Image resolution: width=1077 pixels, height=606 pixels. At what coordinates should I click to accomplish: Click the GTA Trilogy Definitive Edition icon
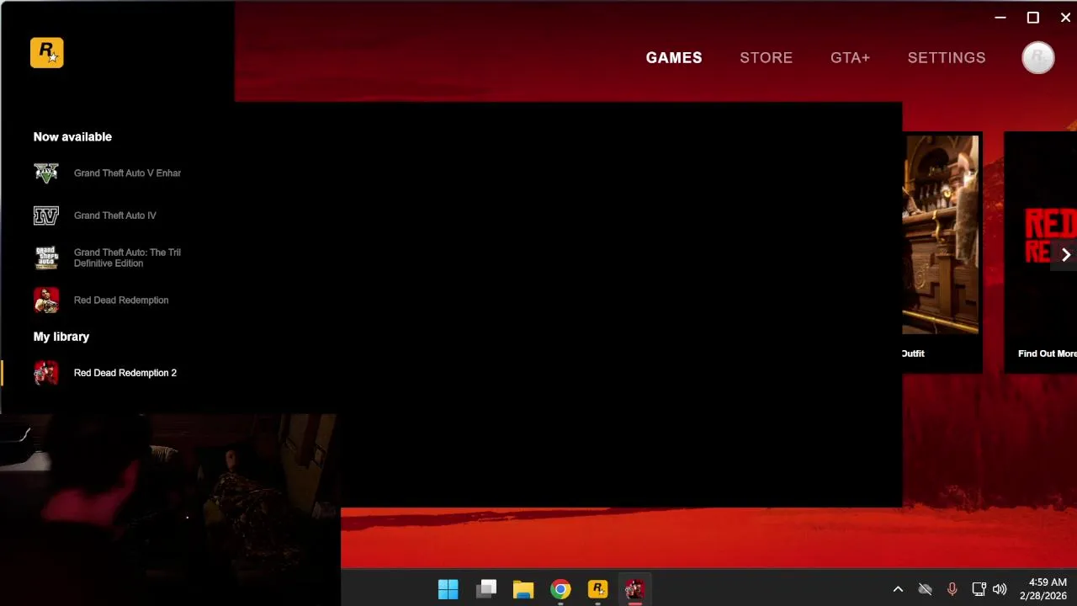click(x=46, y=258)
